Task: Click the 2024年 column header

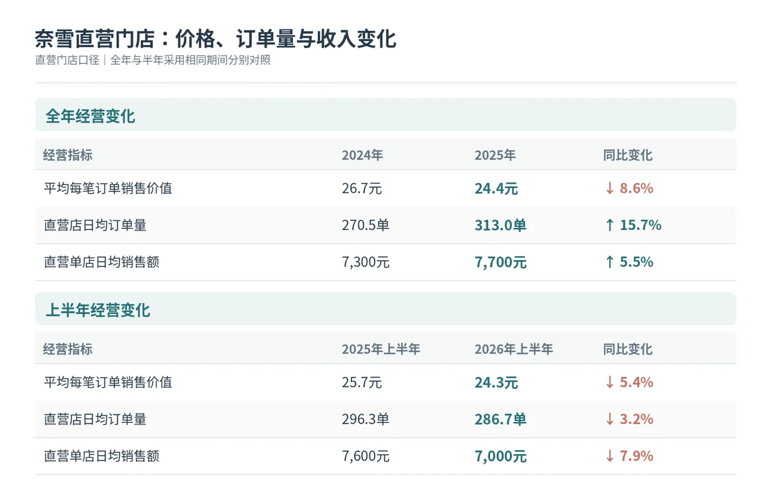Action: pyautogui.click(x=362, y=155)
